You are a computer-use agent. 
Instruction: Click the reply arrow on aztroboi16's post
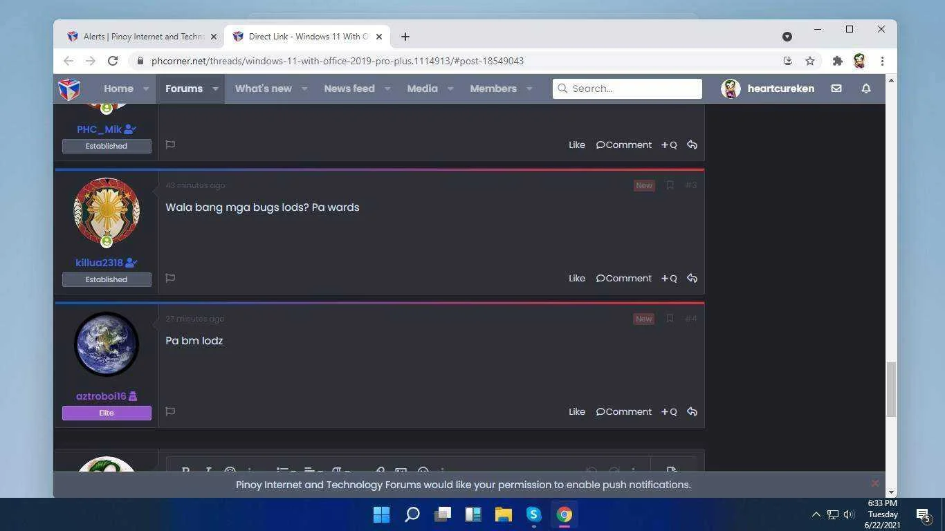click(692, 411)
